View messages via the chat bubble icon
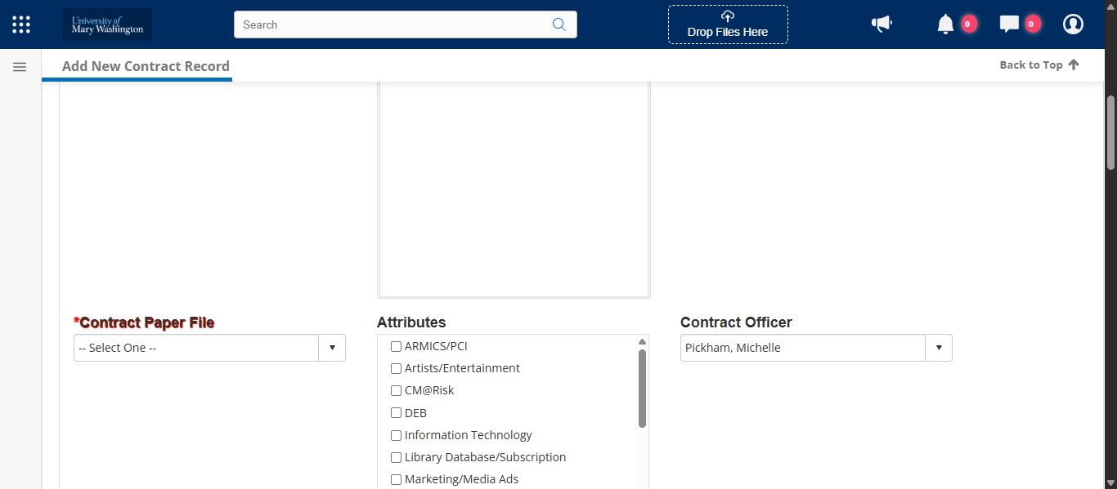1117x489 pixels. click(x=1010, y=24)
